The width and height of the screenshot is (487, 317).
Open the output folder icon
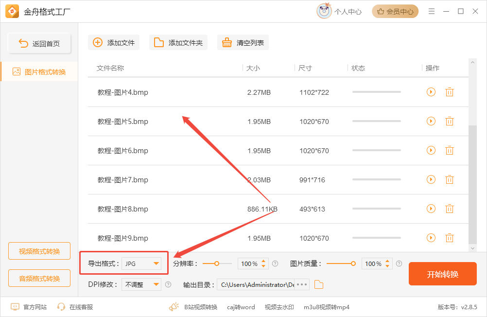pyautogui.click(x=319, y=284)
